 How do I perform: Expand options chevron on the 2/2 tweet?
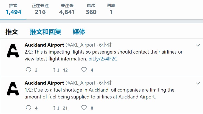tap(198, 45)
